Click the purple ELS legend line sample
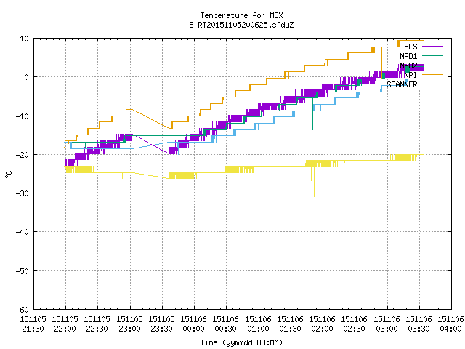465x349 pixels. point(432,47)
